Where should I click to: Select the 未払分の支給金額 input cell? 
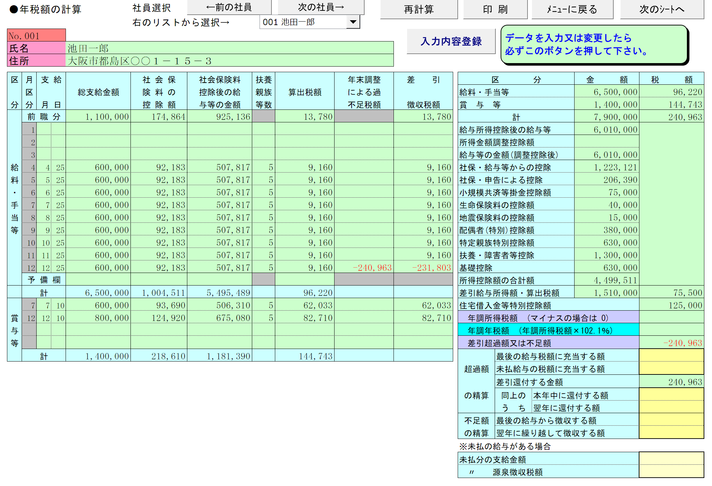pyautogui.click(x=671, y=459)
